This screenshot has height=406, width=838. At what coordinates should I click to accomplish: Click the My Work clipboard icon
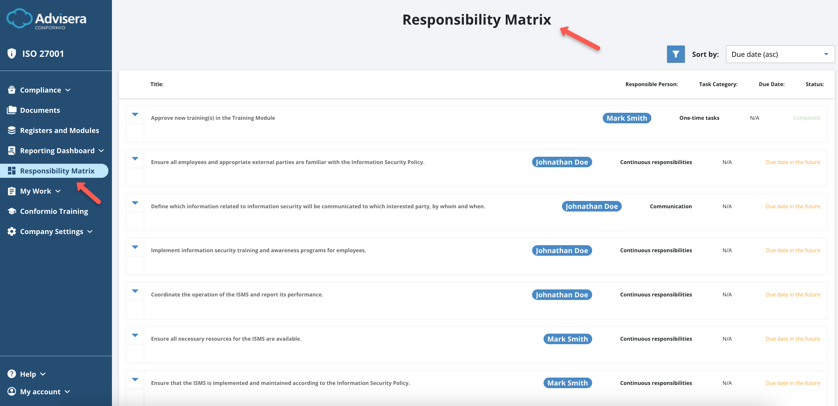pos(11,191)
